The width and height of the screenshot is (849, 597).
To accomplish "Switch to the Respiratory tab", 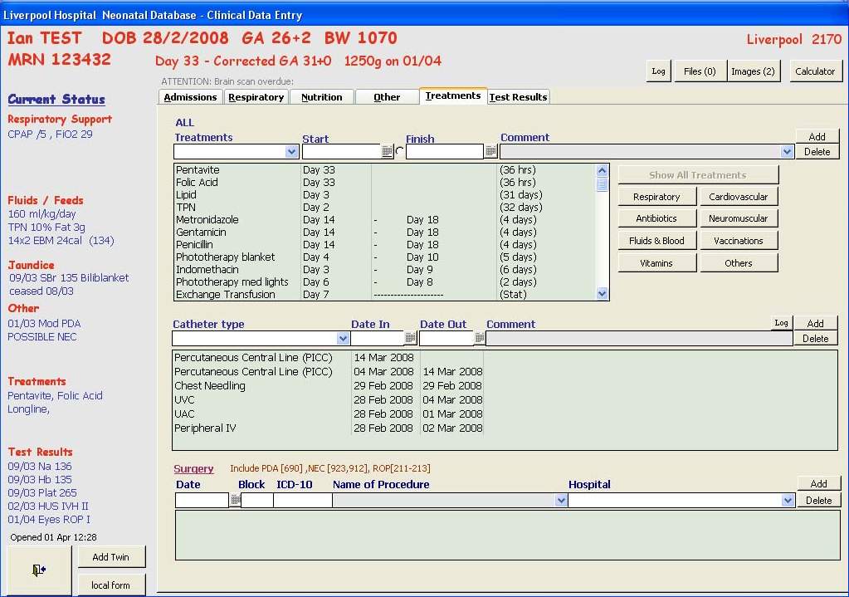I will [x=256, y=97].
